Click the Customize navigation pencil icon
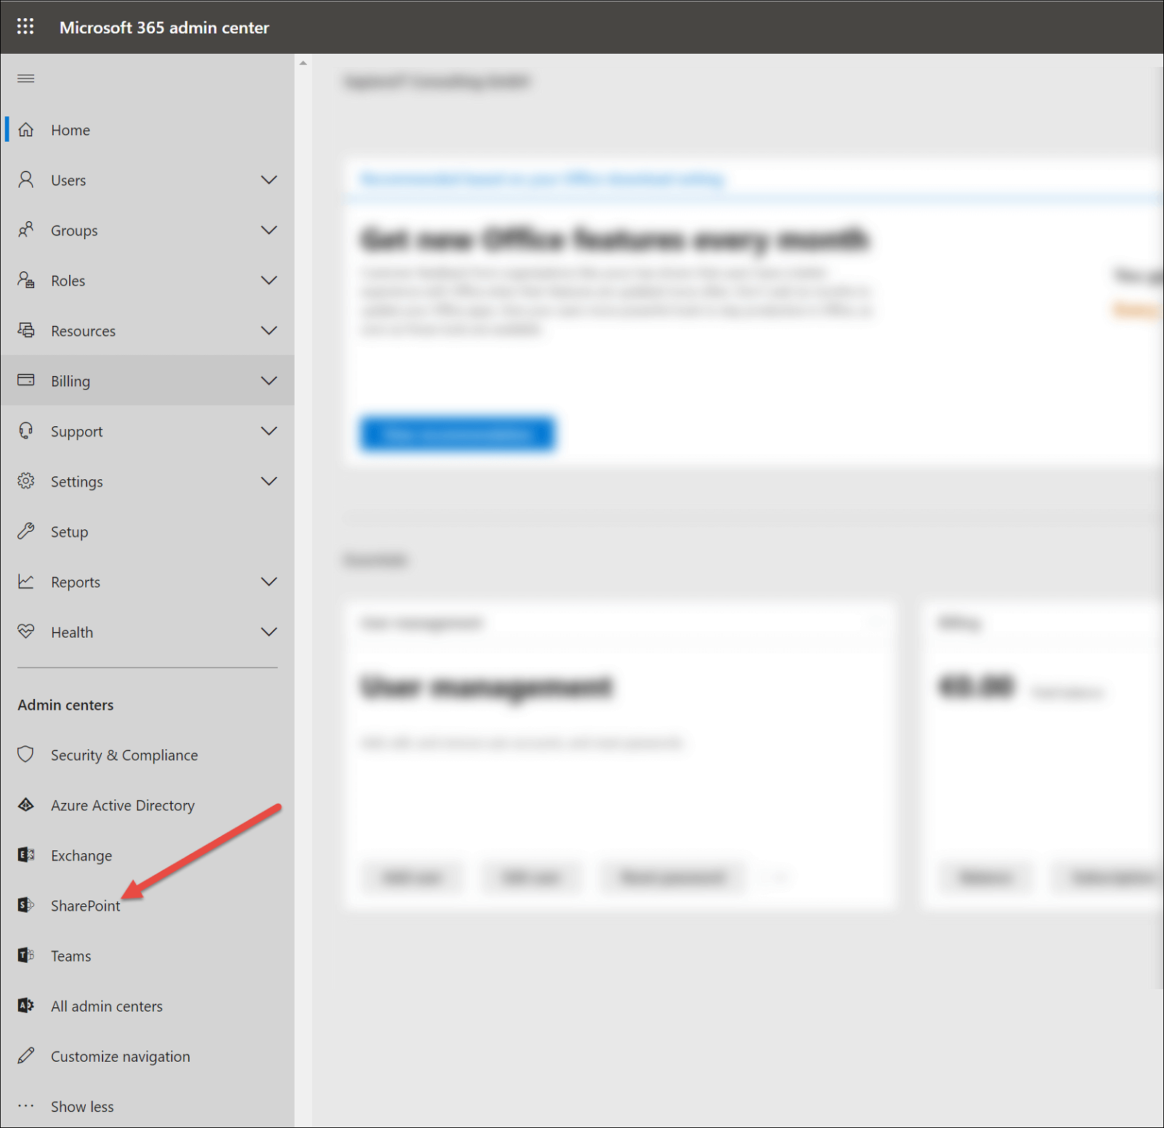 26,1055
